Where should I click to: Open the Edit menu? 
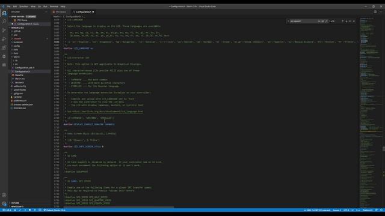coord(15,7)
